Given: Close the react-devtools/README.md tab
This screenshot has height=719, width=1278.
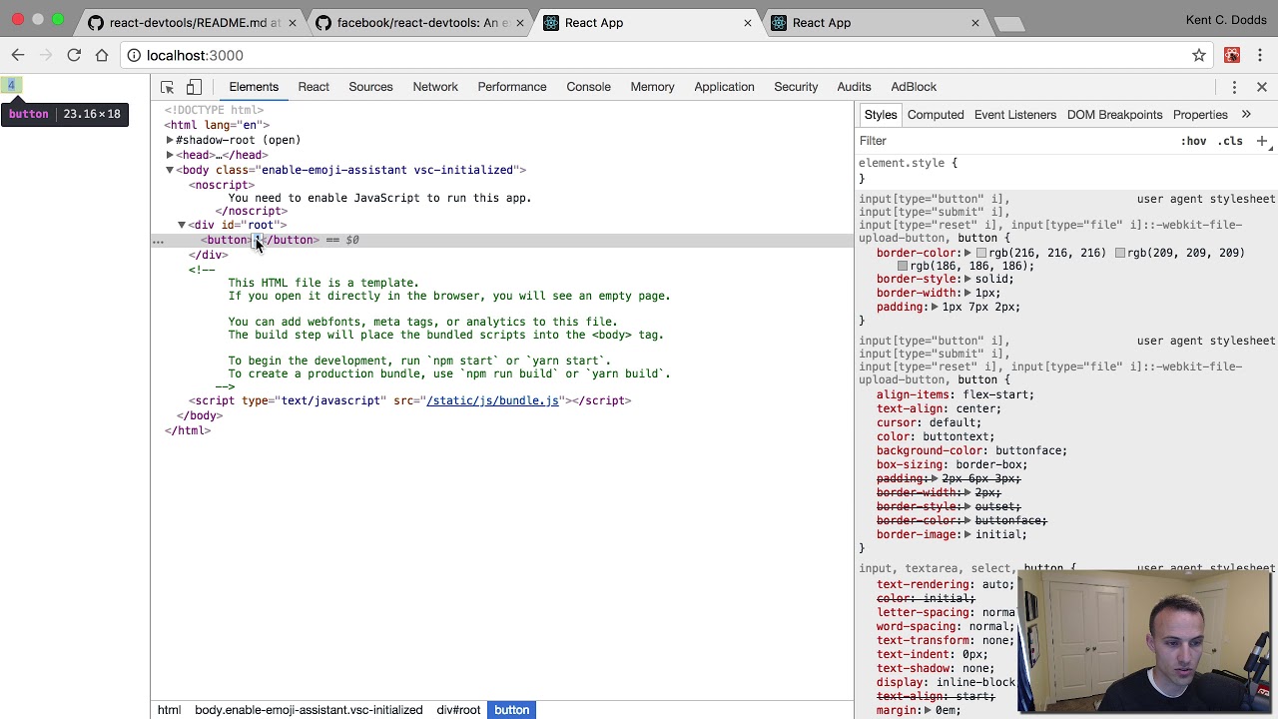Looking at the screenshot, I should tap(293, 23).
